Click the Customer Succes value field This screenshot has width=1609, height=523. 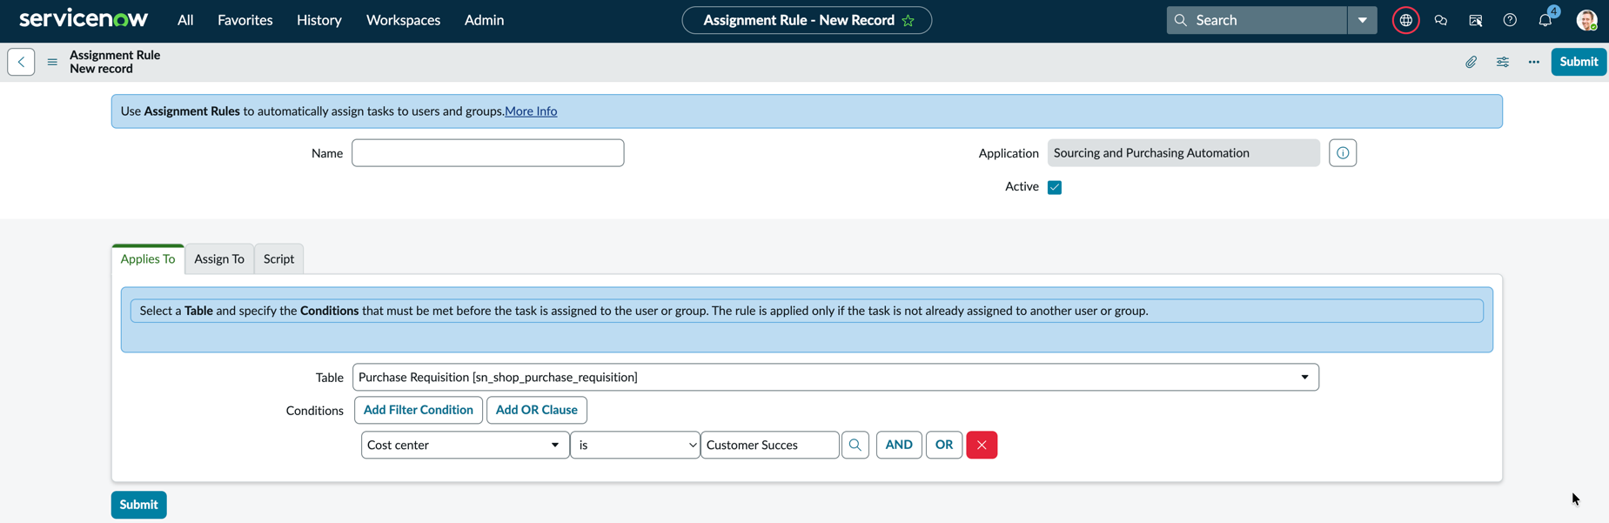point(769,445)
